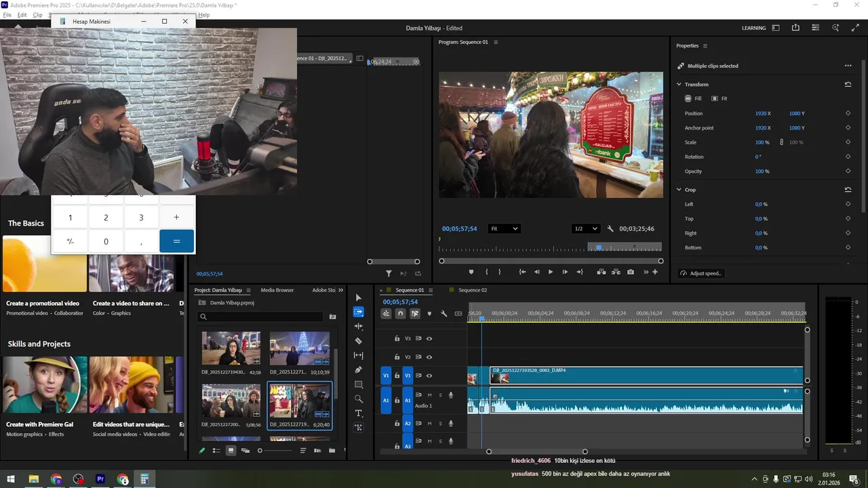Image resolution: width=868 pixels, height=488 pixels.
Task: Select the Ripple Edit tool
Action: [x=359, y=326]
